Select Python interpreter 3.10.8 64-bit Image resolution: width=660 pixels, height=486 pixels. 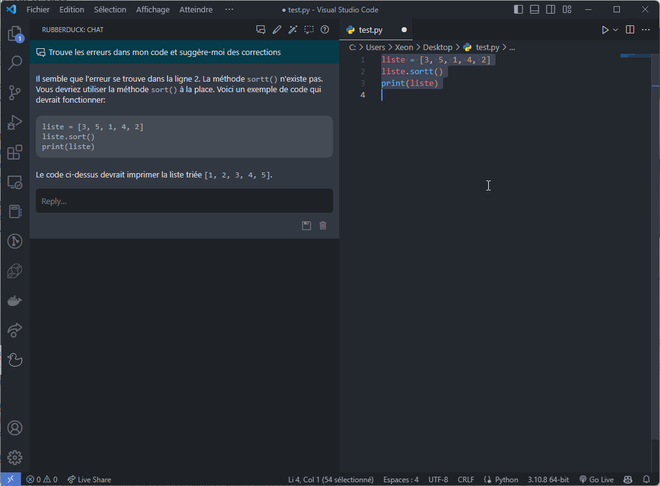tap(548, 479)
